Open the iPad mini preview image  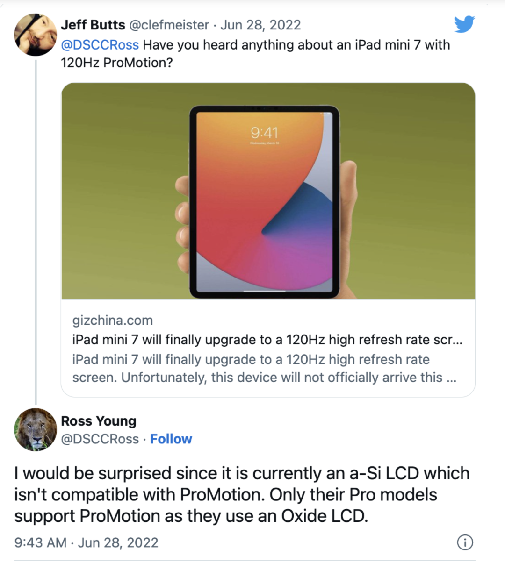pos(268,191)
